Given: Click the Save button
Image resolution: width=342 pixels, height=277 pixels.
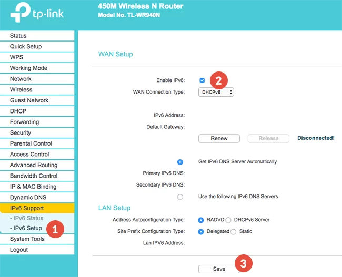Looking at the screenshot, I should click(x=219, y=269).
